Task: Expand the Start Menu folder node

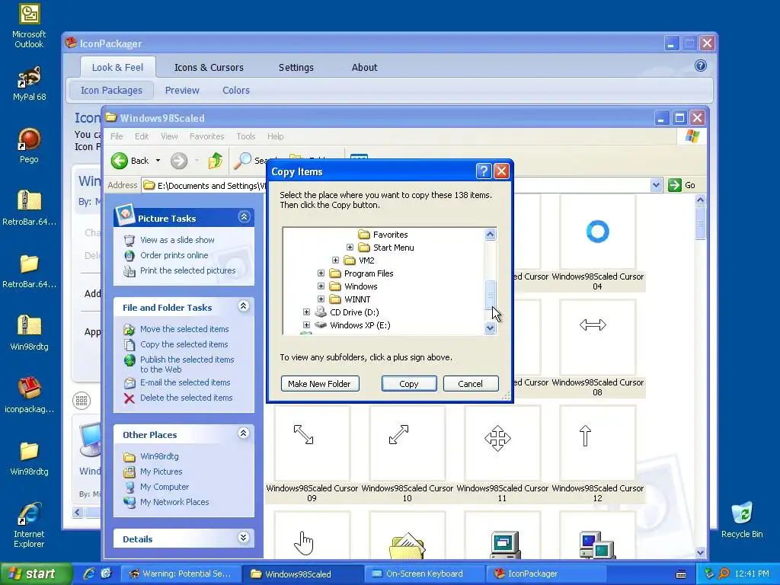Action: click(350, 248)
